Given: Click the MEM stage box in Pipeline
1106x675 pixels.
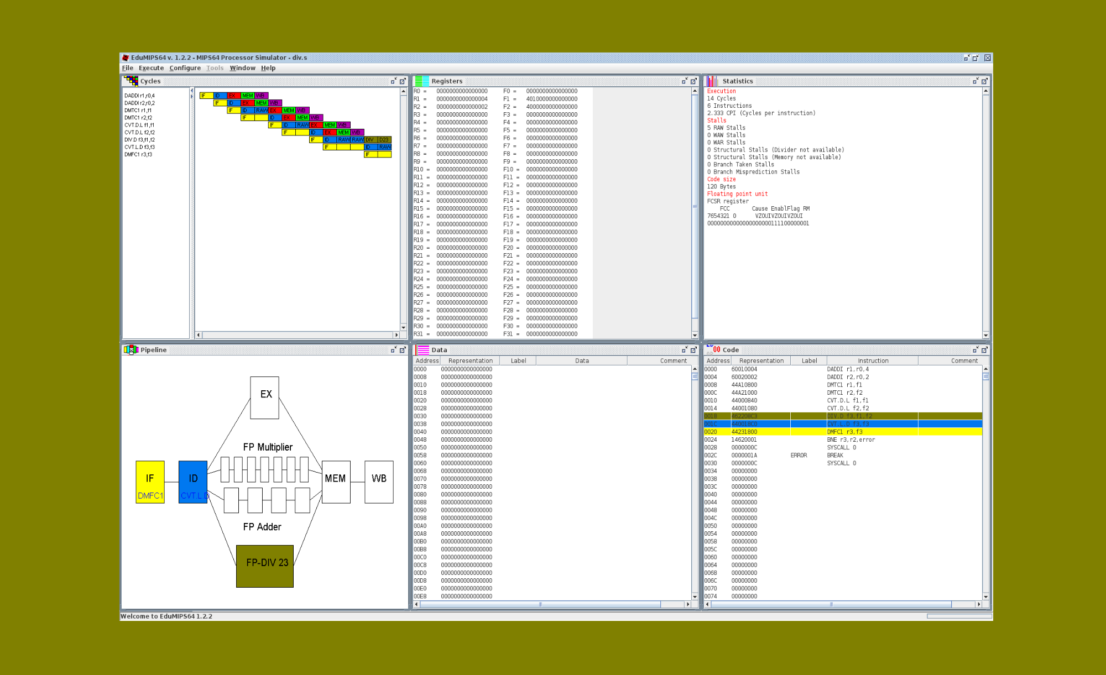Looking at the screenshot, I should pos(336,482).
